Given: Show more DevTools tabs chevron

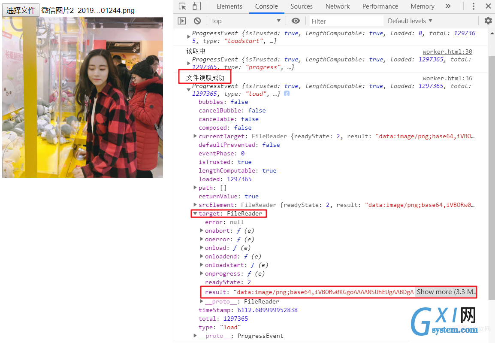Looking at the screenshot, I should tap(448, 6).
